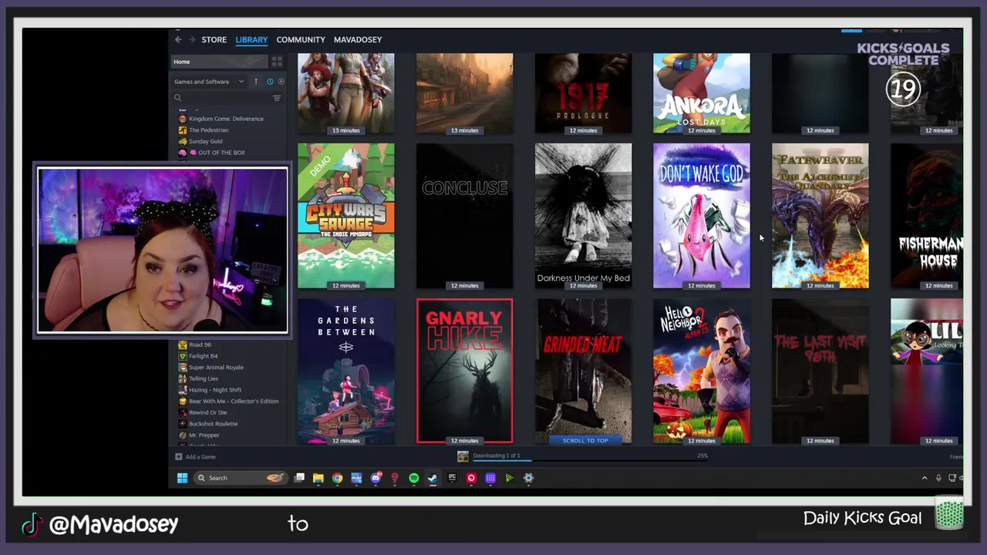Open The Gardens Between game cover
Screen dimensions: 987x555
tap(346, 372)
